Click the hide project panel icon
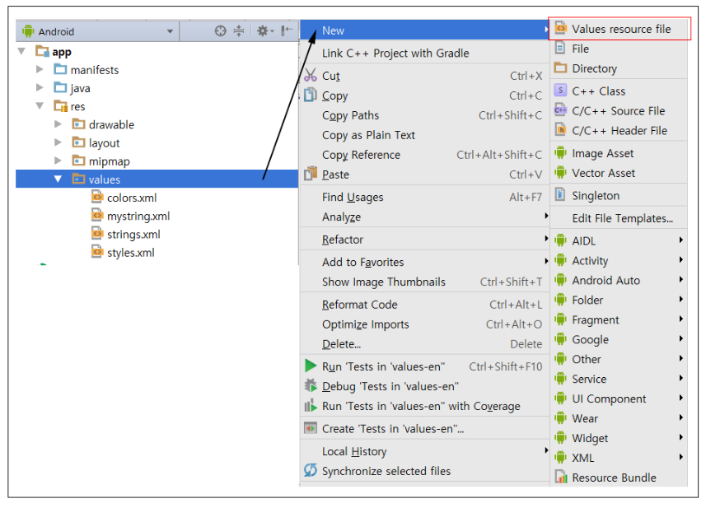The width and height of the screenshot is (706, 508). pos(287,30)
